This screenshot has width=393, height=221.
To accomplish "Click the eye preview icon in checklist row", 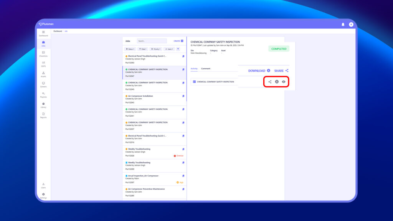I will 284,82.
